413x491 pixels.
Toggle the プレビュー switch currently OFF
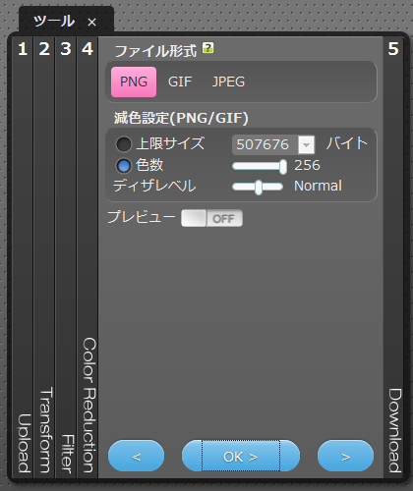point(211,218)
